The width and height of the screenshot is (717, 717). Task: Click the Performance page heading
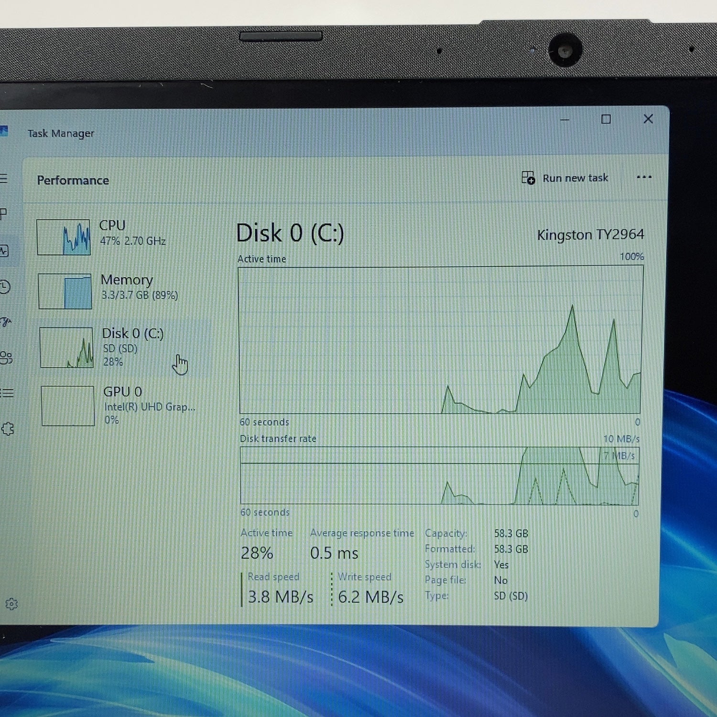point(73,180)
